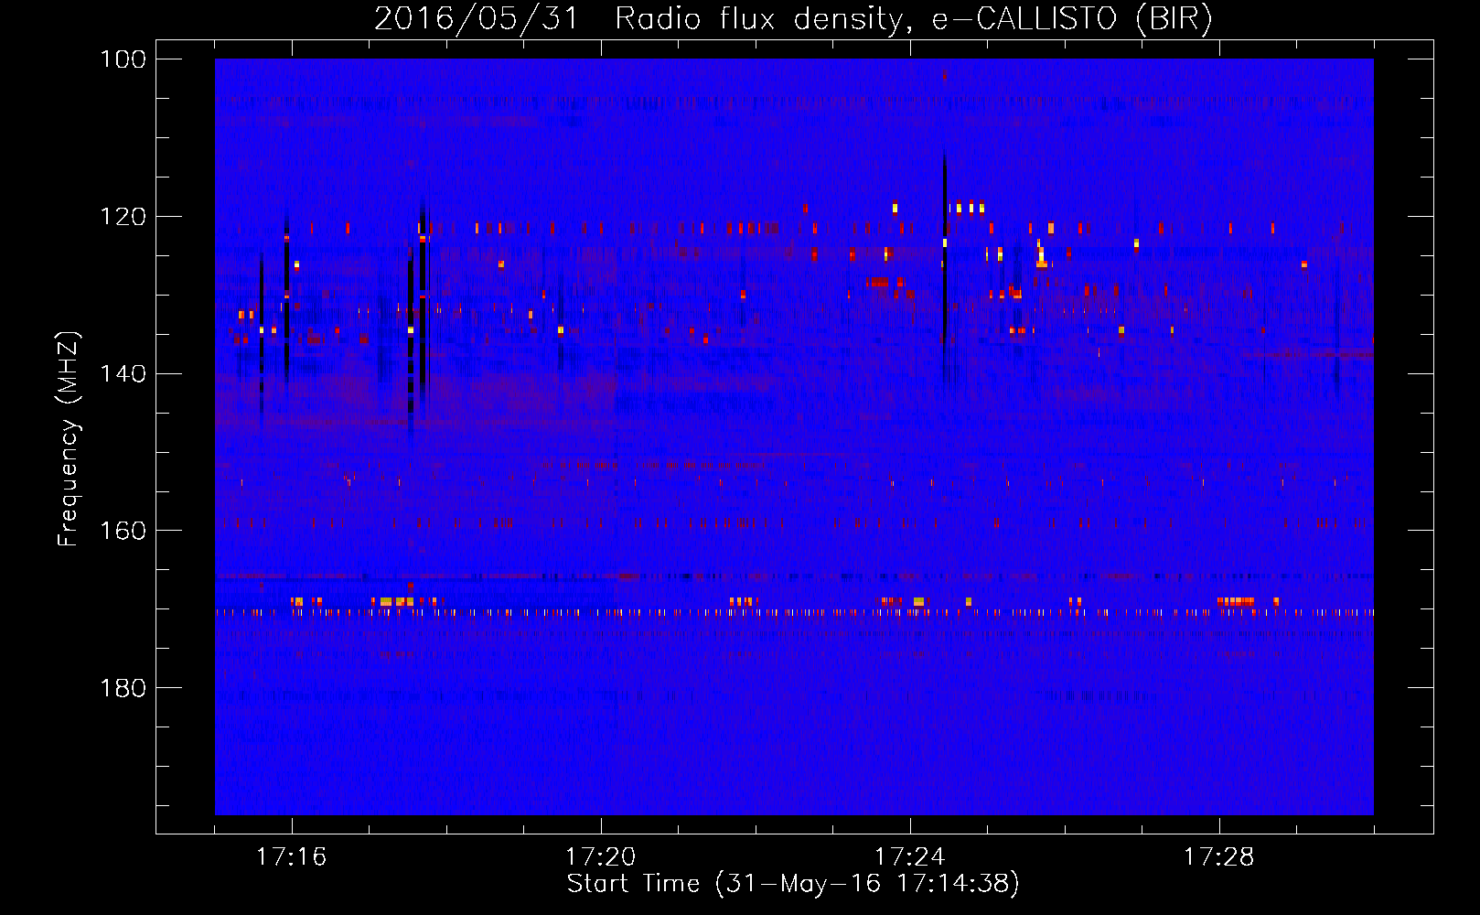Click the '160' frequency axis label
Image resolution: width=1480 pixels, height=915 pixels.
(123, 531)
